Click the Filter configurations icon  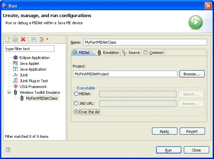pyautogui.click(x=41, y=40)
